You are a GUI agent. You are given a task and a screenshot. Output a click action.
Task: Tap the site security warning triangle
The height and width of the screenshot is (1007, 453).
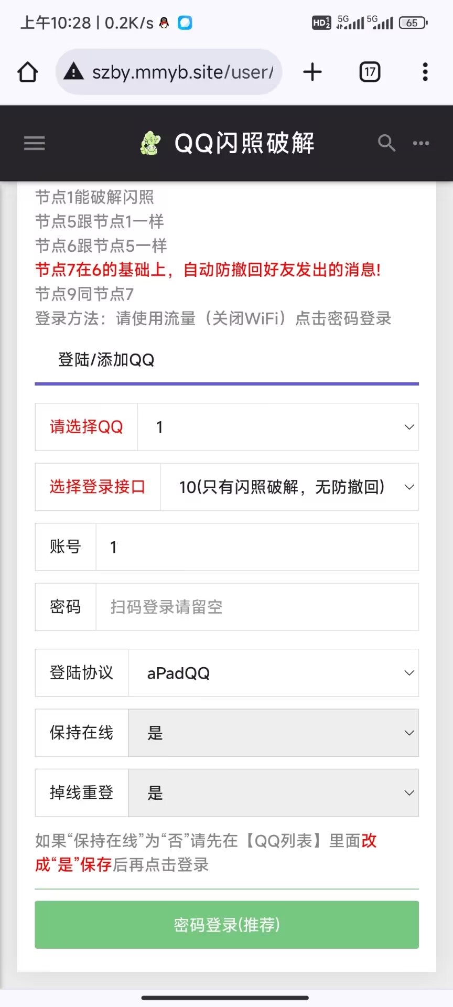[73, 71]
